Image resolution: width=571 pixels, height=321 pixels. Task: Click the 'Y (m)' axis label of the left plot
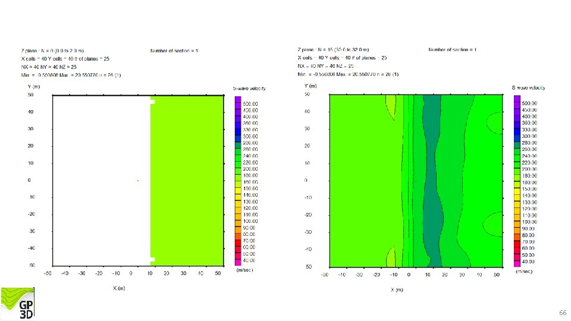point(34,87)
